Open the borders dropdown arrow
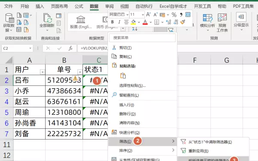Image resolution: width=258 pixels, height=161 pixels. click(163, 22)
